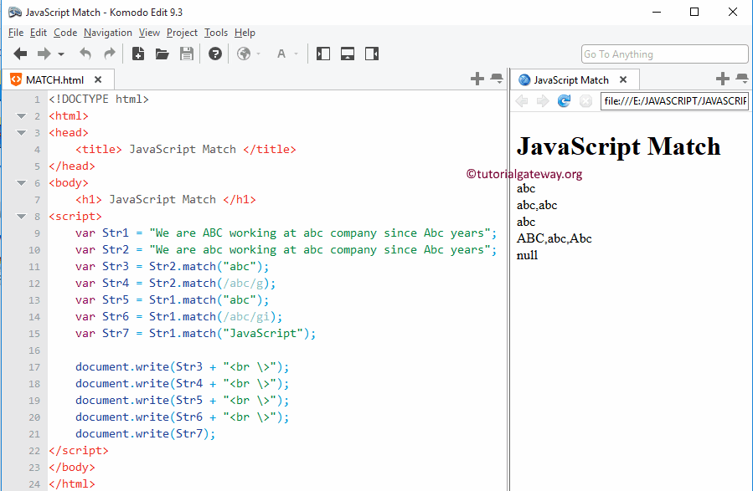Reload the JavaScript Match preview page

(563, 101)
